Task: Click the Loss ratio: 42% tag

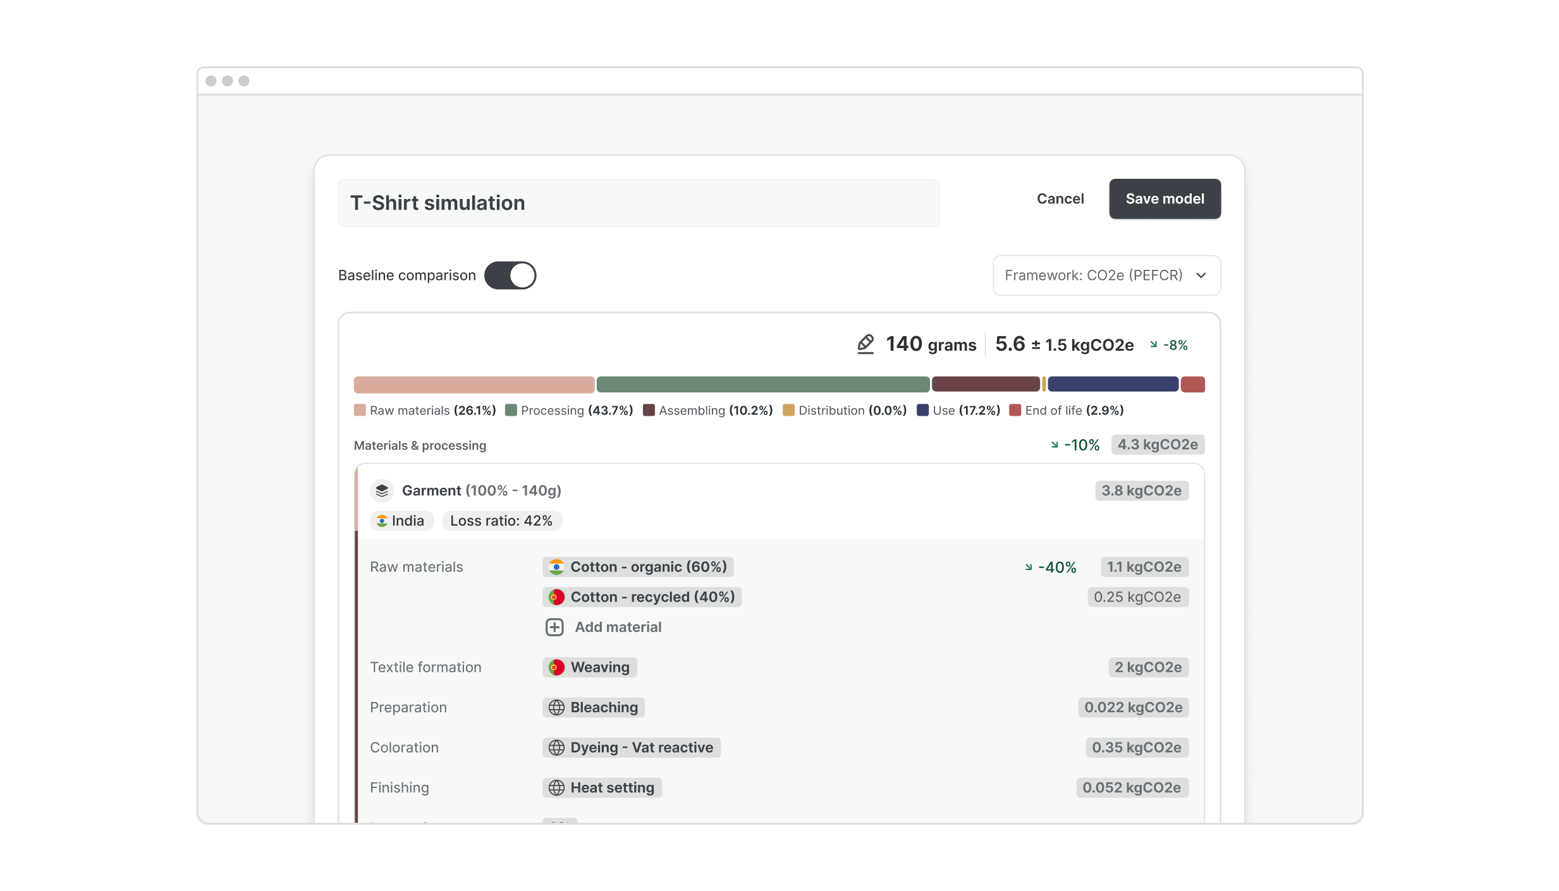Action: coord(501,521)
